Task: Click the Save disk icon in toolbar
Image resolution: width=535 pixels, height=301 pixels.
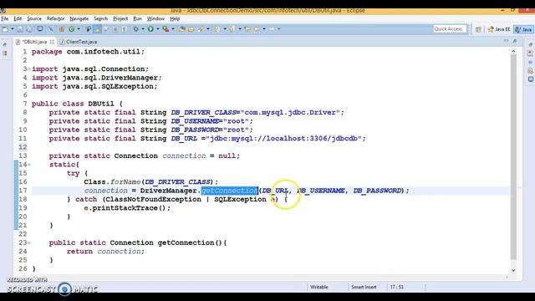Action: [x=20, y=29]
